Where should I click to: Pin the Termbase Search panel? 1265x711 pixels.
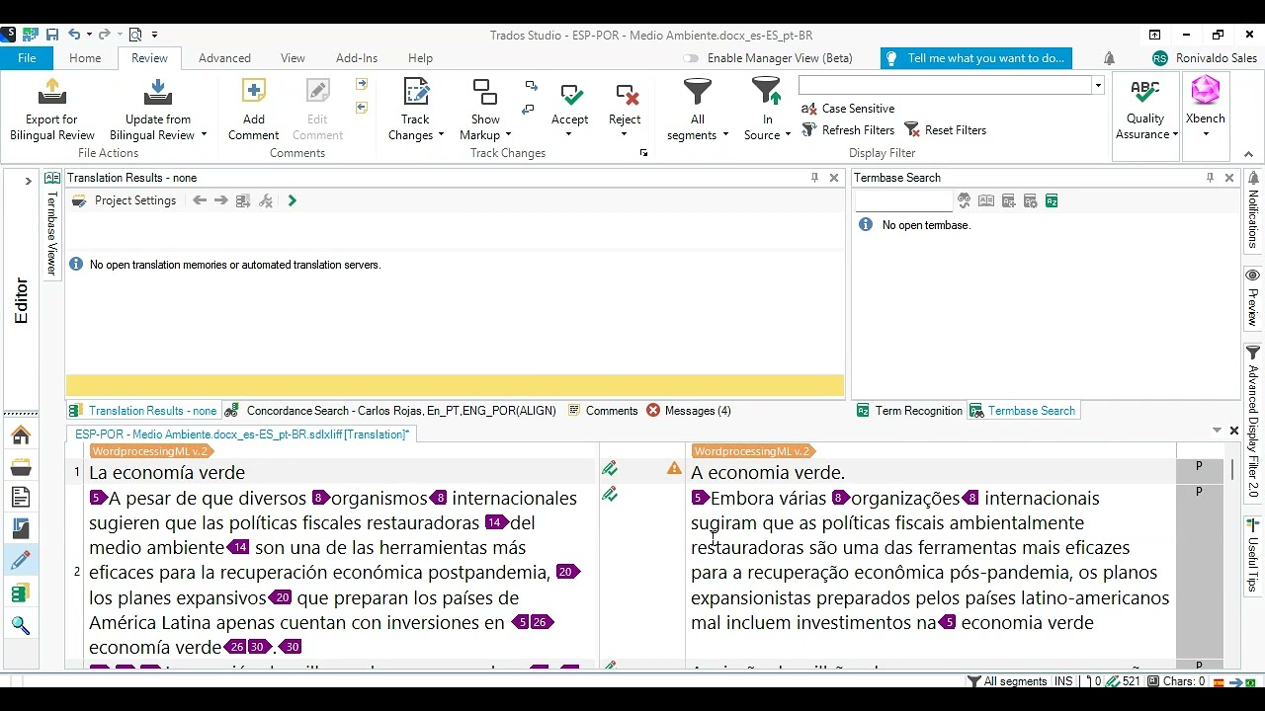click(1210, 178)
